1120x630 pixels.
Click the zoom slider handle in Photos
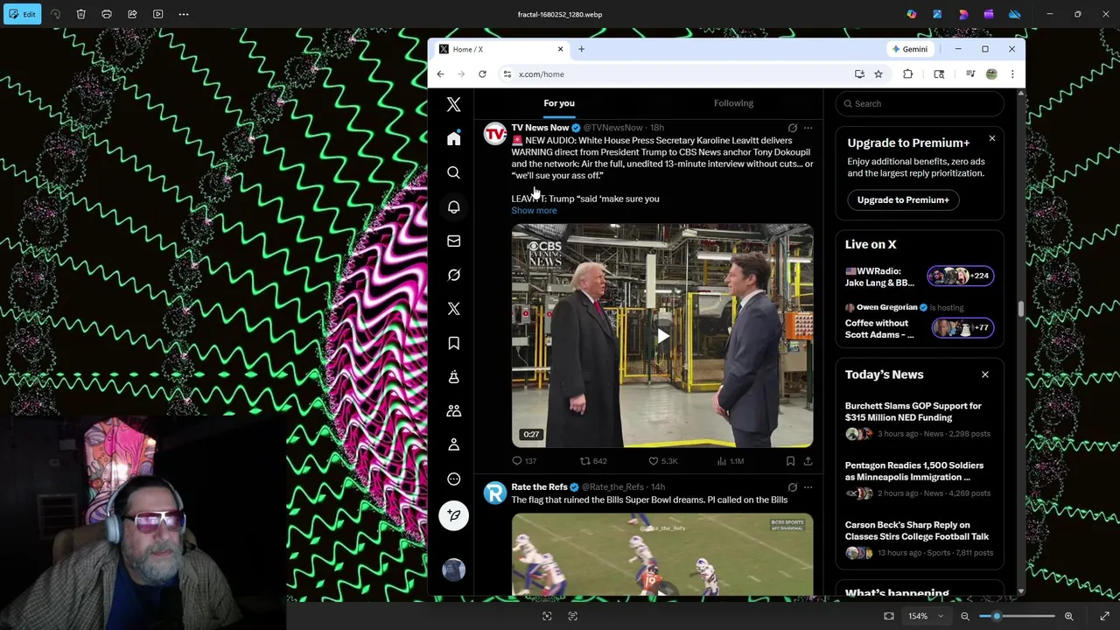click(x=997, y=616)
